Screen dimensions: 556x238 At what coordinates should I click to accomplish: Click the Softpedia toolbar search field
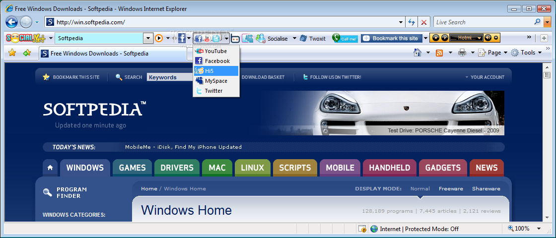tap(99, 38)
